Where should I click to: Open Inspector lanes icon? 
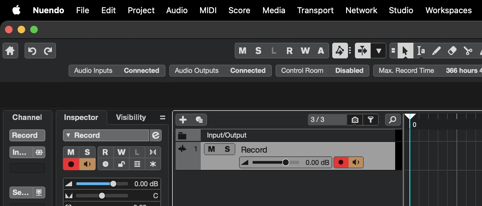coord(137,164)
